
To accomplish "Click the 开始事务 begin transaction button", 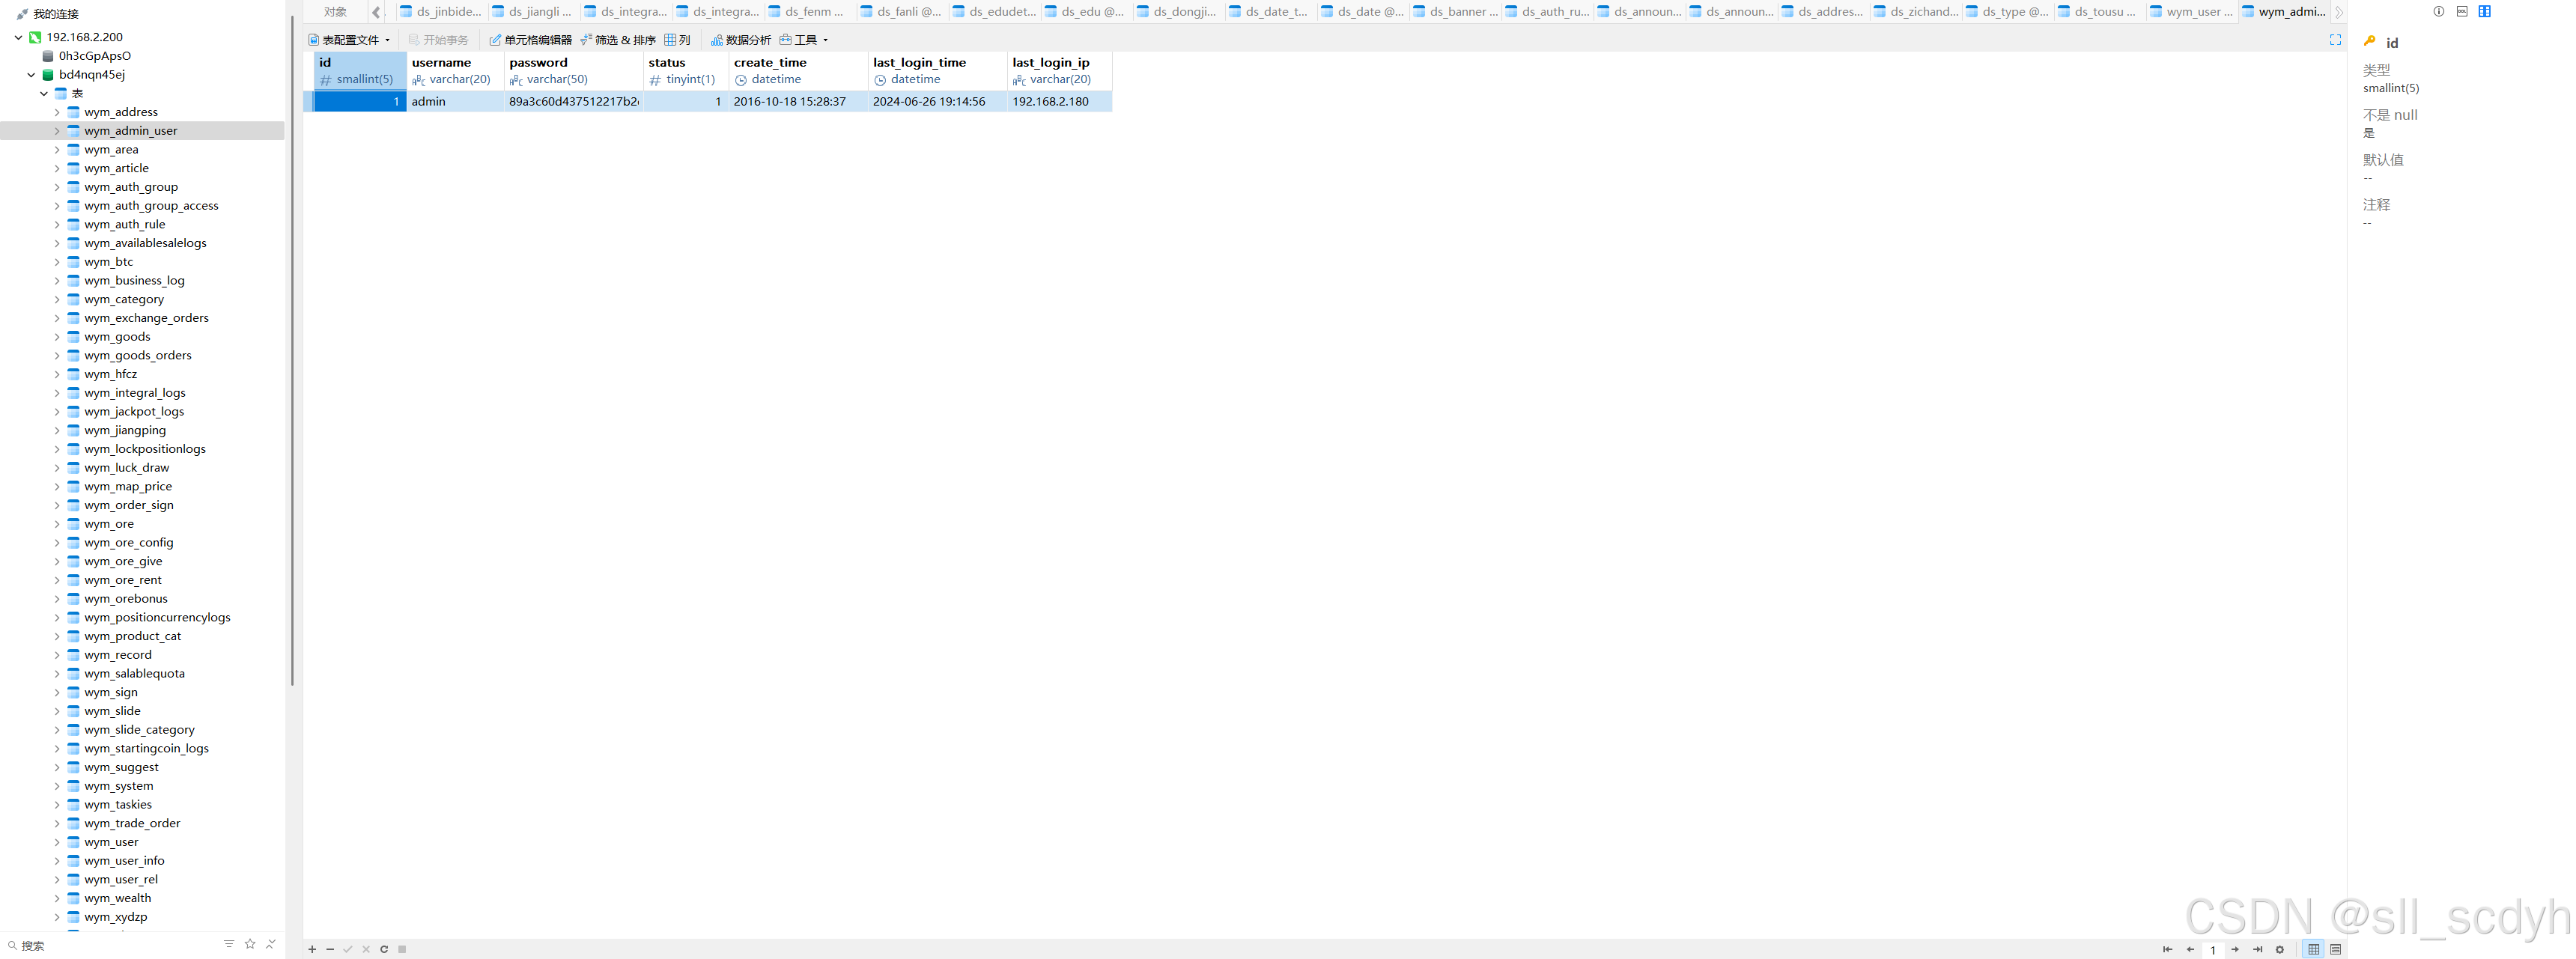I will tap(439, 40).
